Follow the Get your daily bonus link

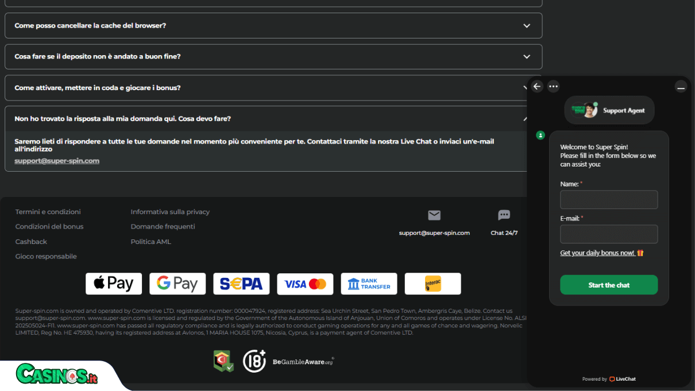click(x=601, y=253)
